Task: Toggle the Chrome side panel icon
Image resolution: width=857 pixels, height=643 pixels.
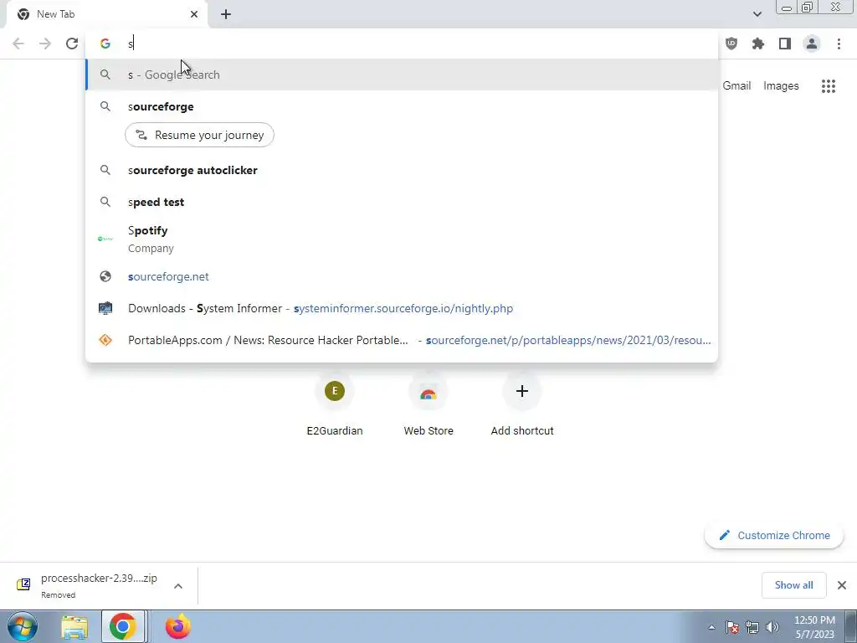Action: point(785,44)
